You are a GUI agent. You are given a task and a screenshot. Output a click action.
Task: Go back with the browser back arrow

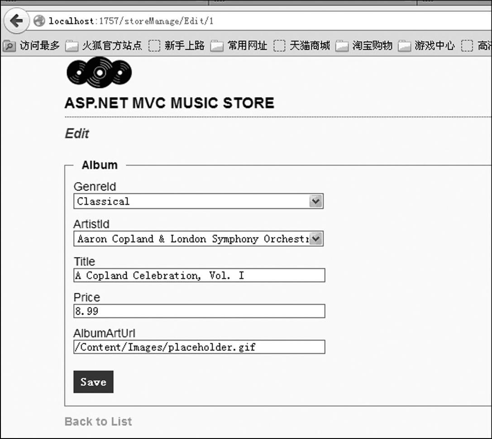(16, 21)
